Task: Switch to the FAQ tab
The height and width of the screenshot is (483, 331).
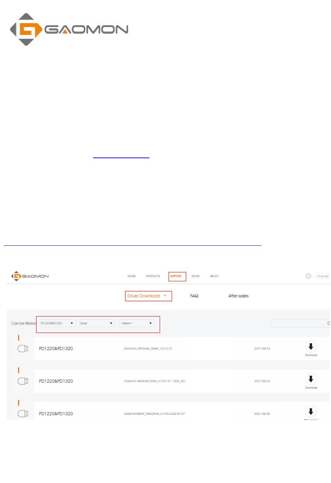Action: click(x=194, y=296)
